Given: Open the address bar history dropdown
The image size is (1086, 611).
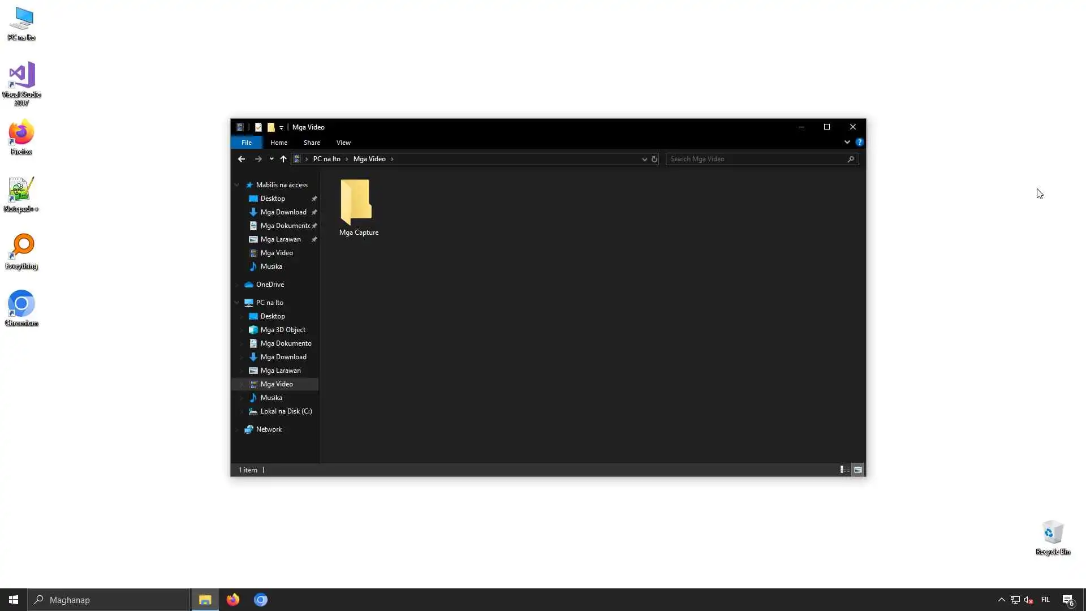Looking at the screenshot, I should pos(644,160).
